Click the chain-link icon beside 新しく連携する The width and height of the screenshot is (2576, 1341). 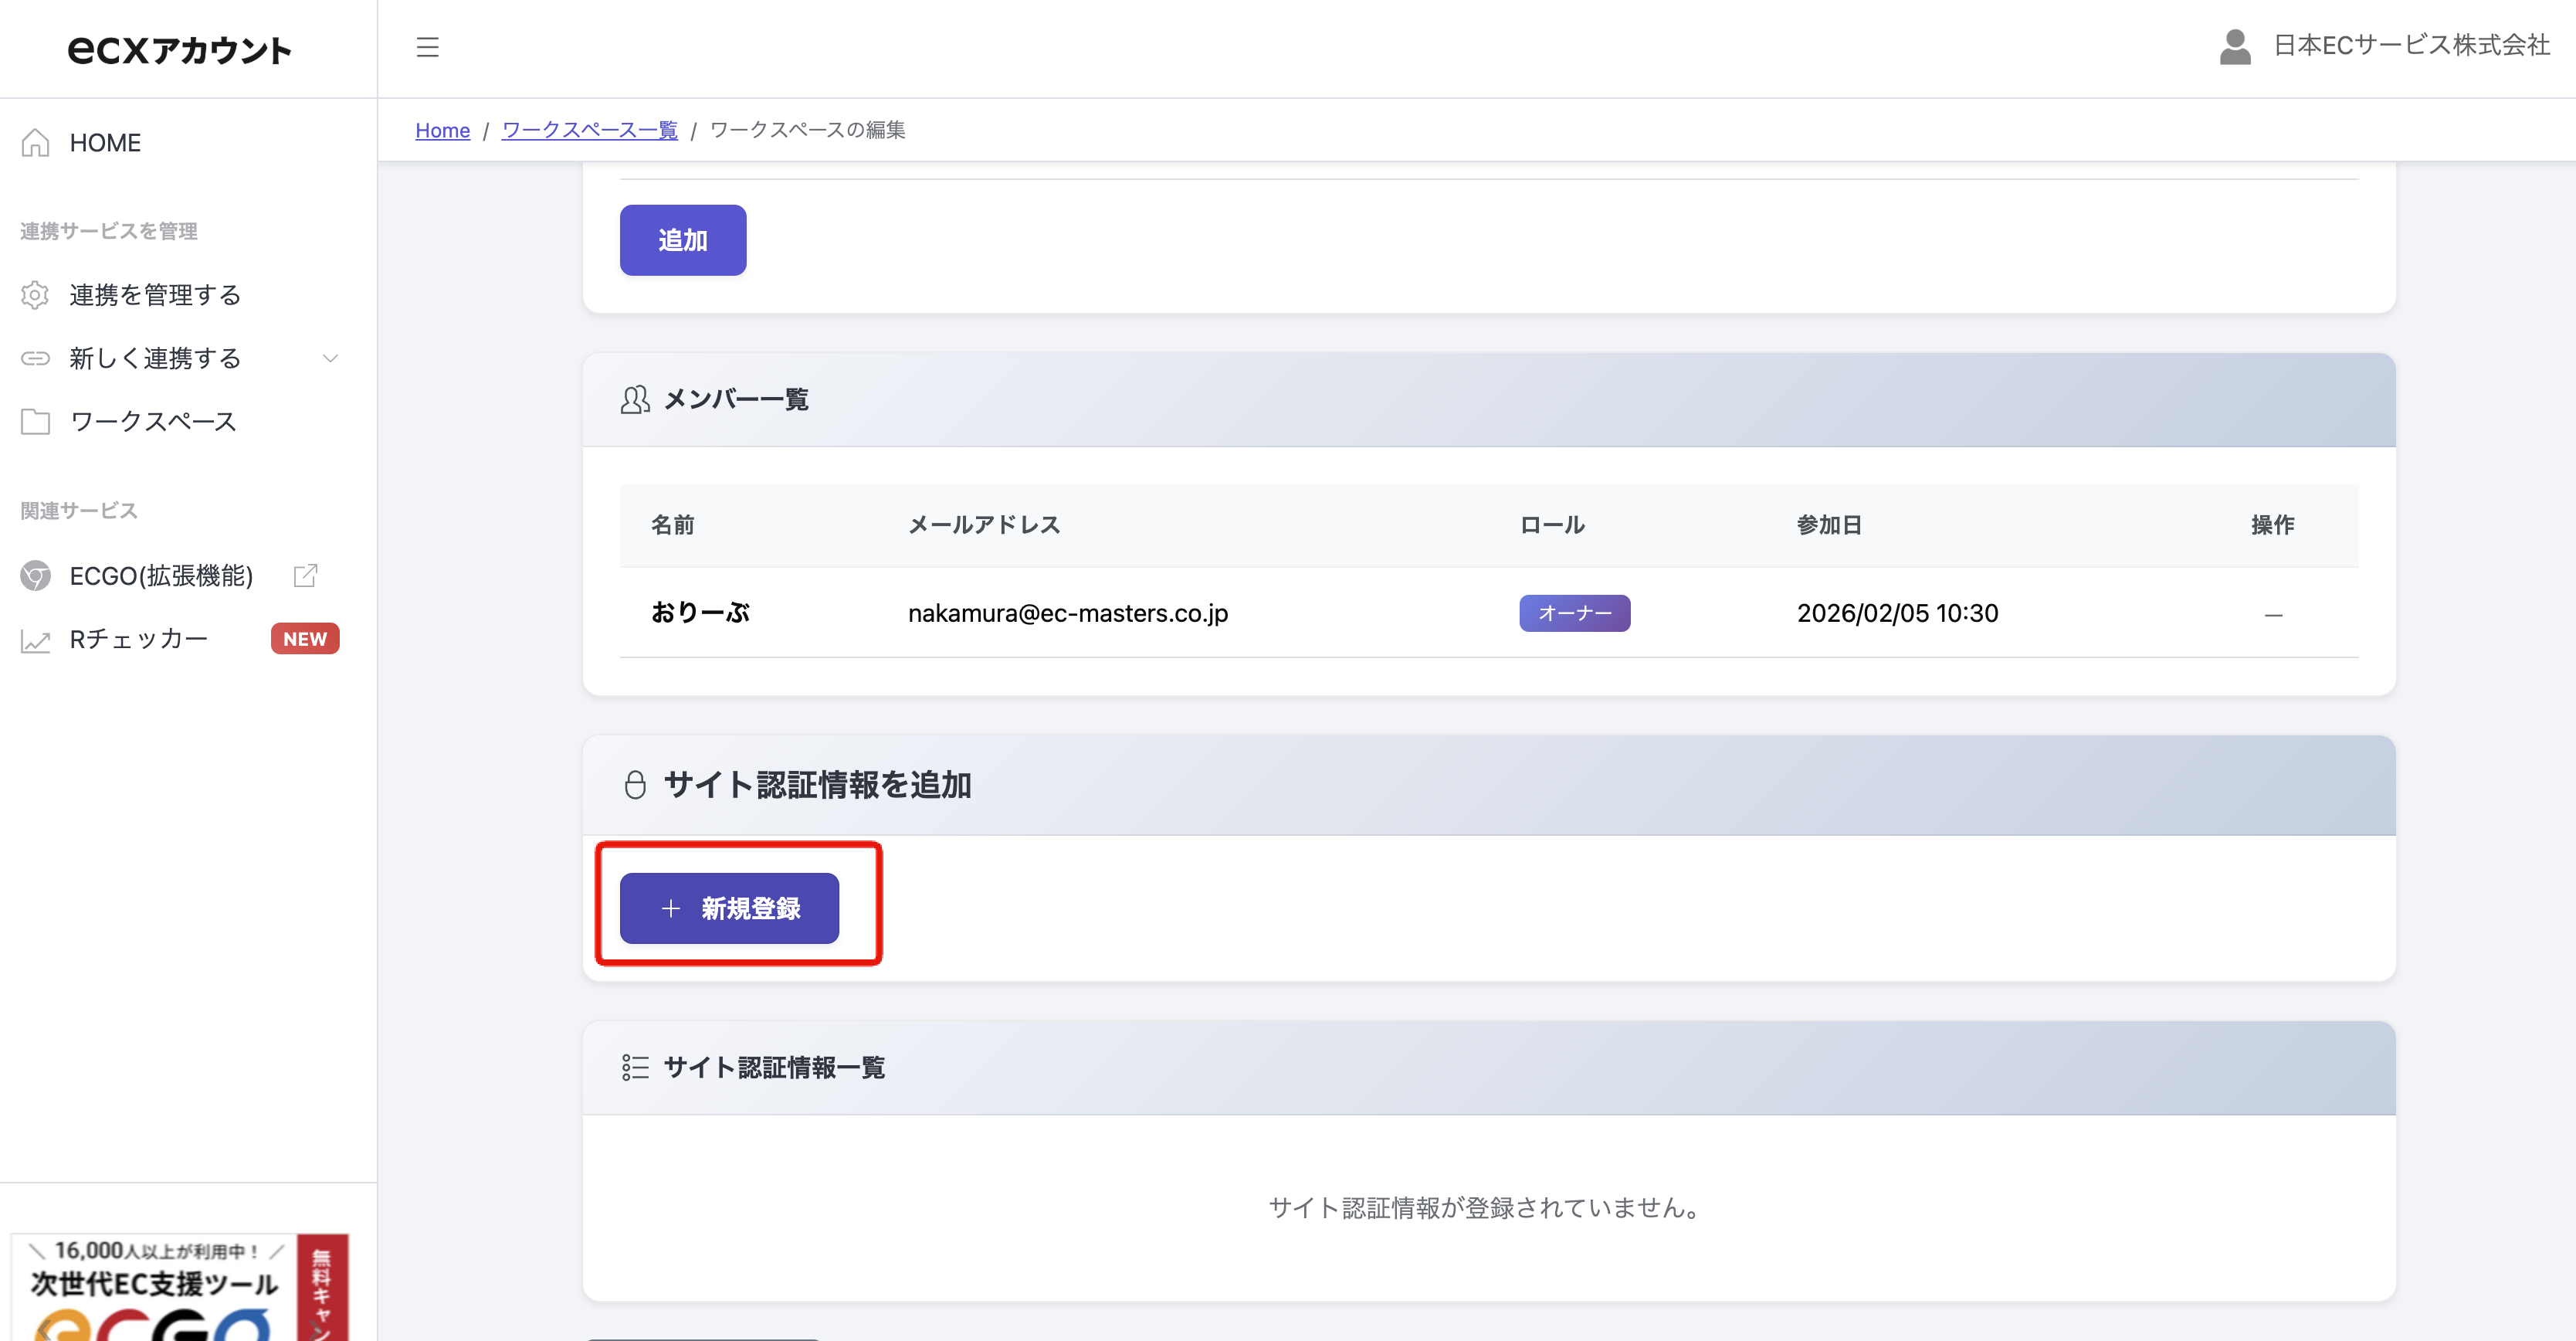[x=35, y=357]
